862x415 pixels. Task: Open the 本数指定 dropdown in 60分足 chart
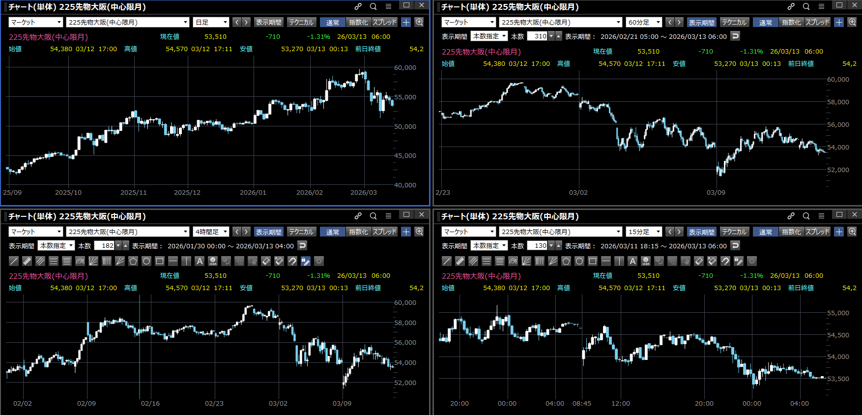489,36
